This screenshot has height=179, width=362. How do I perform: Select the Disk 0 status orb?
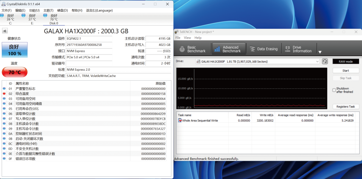point(45,15)
